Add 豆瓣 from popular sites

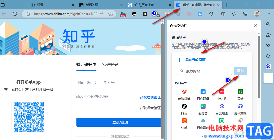(x=241, y=95)
